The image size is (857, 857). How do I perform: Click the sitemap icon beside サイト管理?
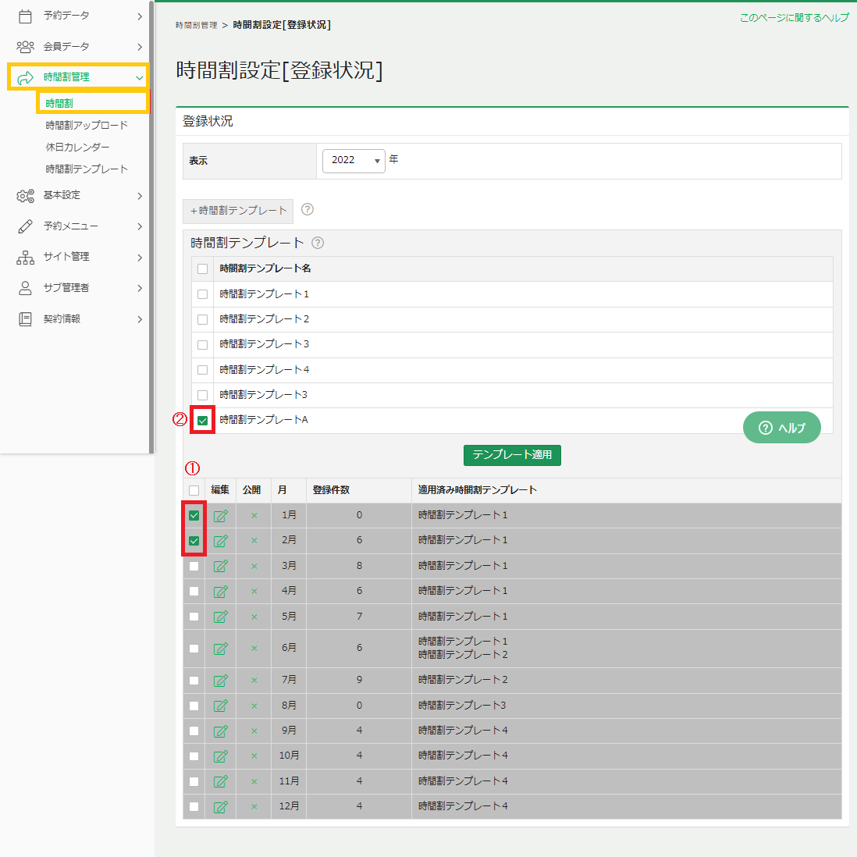pyautogui.click(x=25, y=258)
